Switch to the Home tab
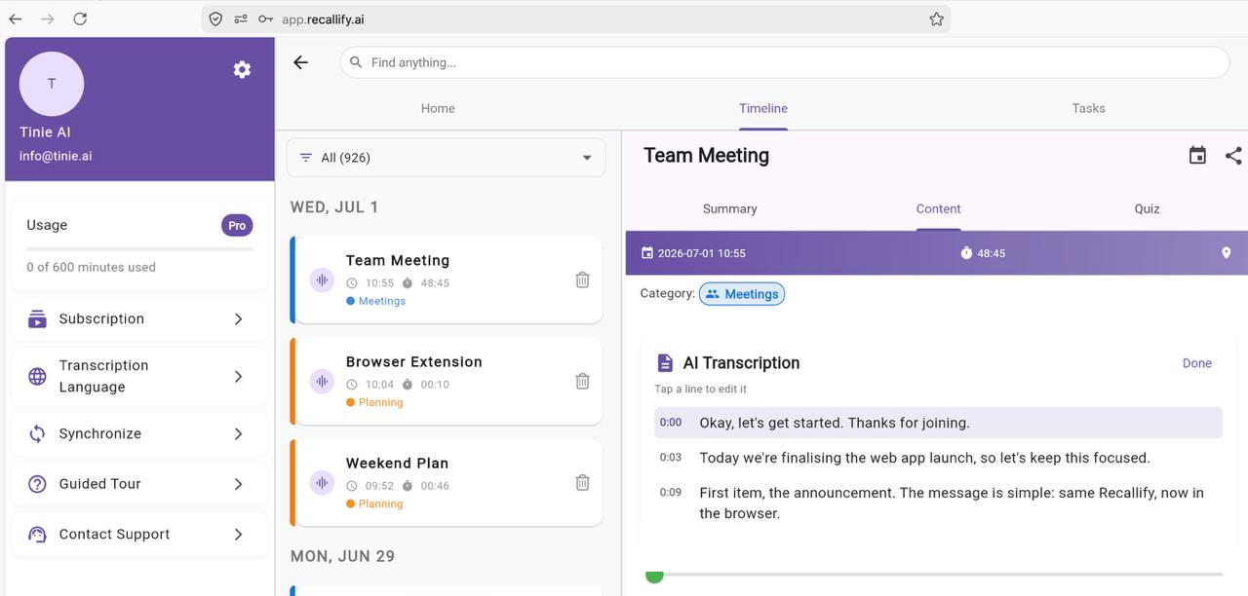1248x596 pixels. pyautogui.click(x=438, y=108)
